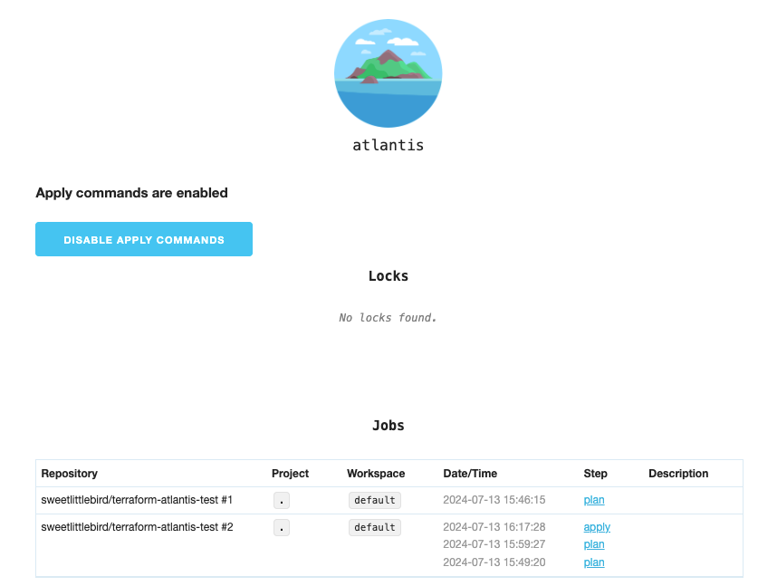Click the Repository column header

pos(69,474)
